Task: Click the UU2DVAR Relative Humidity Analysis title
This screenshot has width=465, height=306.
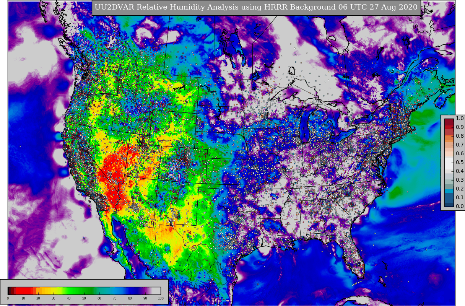Action: point(256,8)
